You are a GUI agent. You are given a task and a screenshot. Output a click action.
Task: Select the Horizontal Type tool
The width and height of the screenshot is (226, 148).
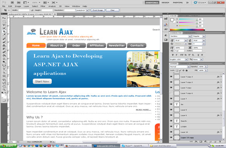(x=4, y=69)
